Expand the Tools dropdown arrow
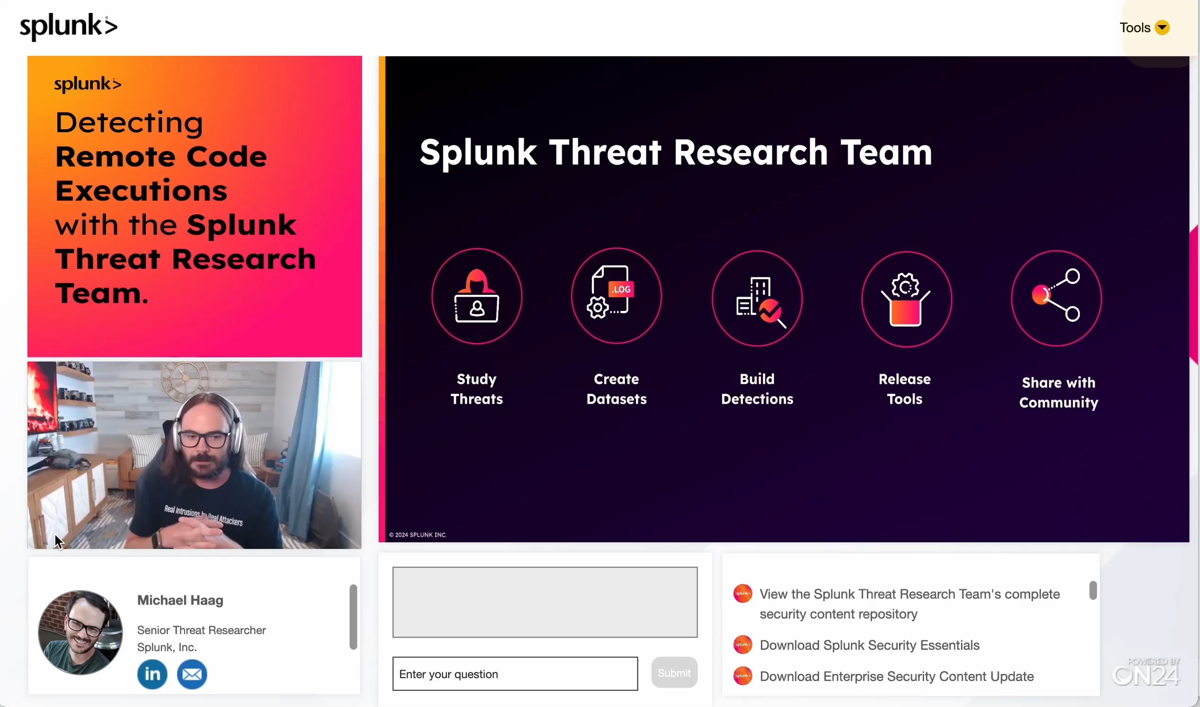 (1162, 27)
